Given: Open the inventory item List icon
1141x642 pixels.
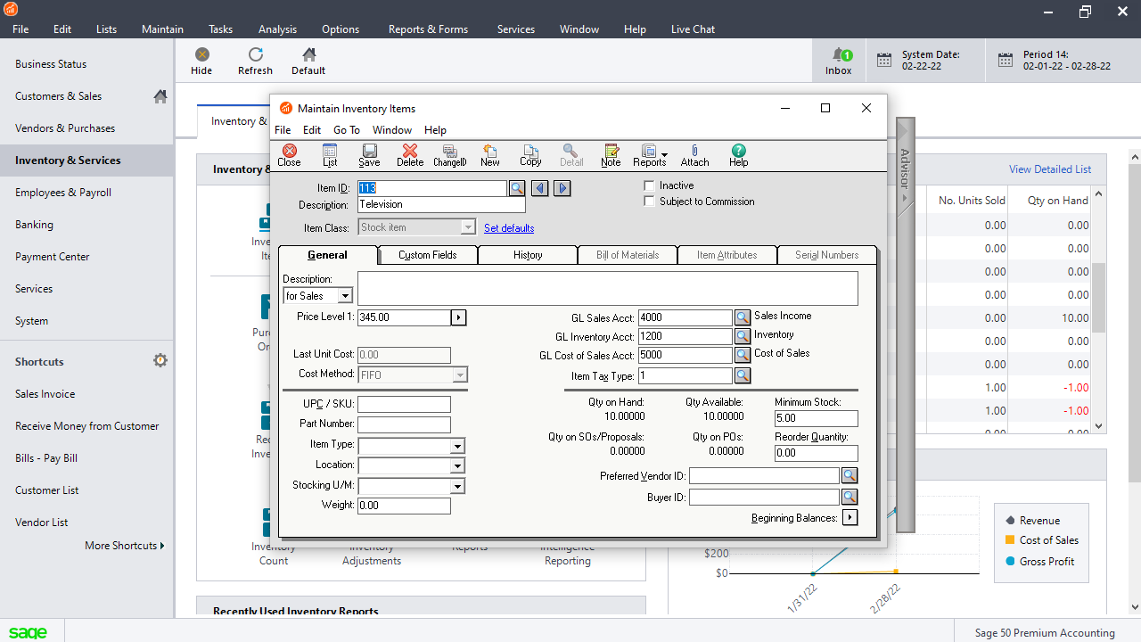Looking at the screenshot, I should coord(330,155).
